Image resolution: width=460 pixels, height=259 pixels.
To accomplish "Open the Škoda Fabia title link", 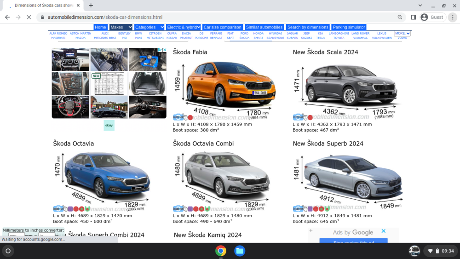I will (x=190, y=52).
